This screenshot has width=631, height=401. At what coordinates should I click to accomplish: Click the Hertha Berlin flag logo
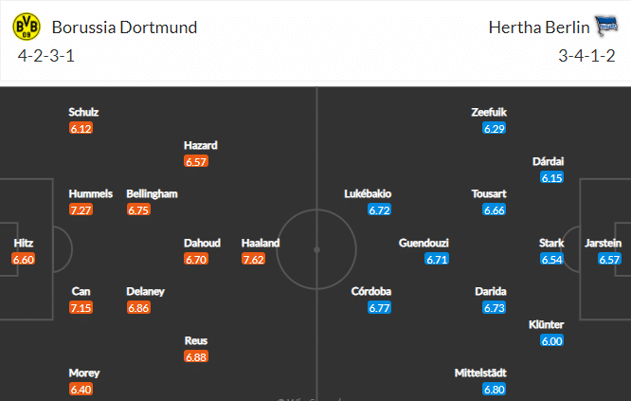pyautogui.click(x=606, y=26)
